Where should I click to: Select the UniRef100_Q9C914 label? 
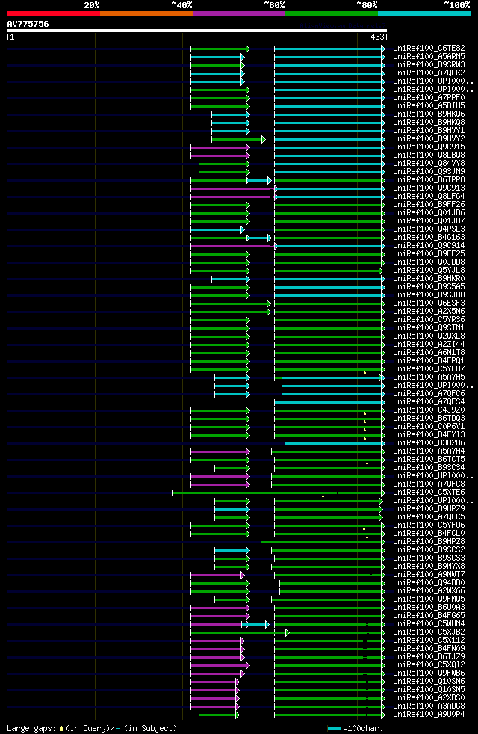429,246
